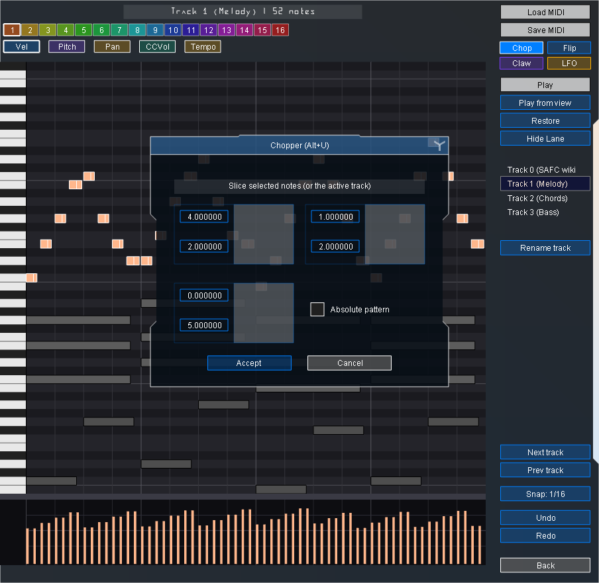The image size is (599, 583).
Task: Switch lane to Vel
Action: (x=21, y=46)
